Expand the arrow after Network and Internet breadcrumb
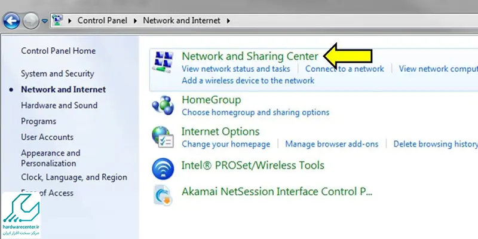 pos(228,21)
